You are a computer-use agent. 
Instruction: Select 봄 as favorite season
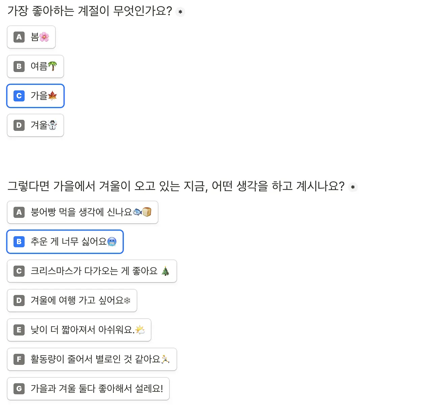[x=31, y=37]
